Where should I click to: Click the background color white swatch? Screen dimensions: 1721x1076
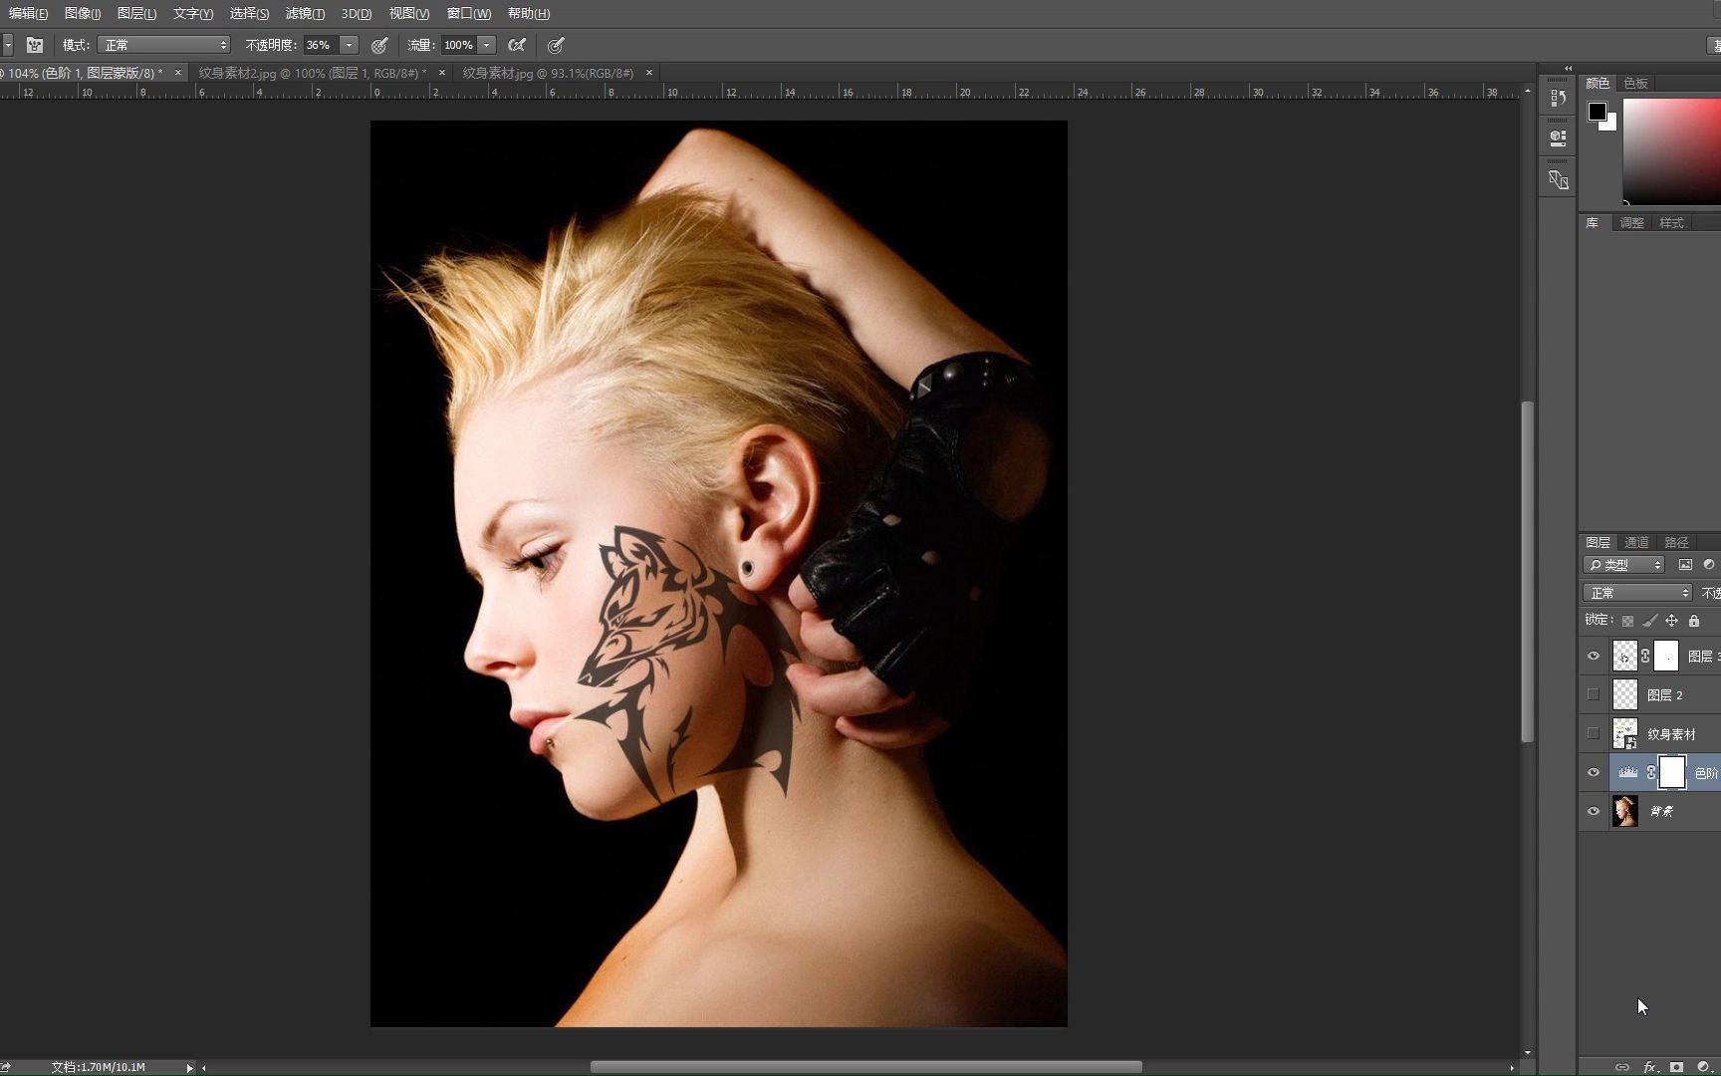click(x=1610, y=125)
